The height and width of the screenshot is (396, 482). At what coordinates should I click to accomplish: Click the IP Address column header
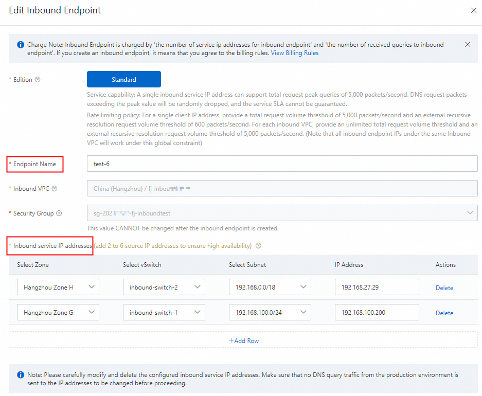(349, 265)
